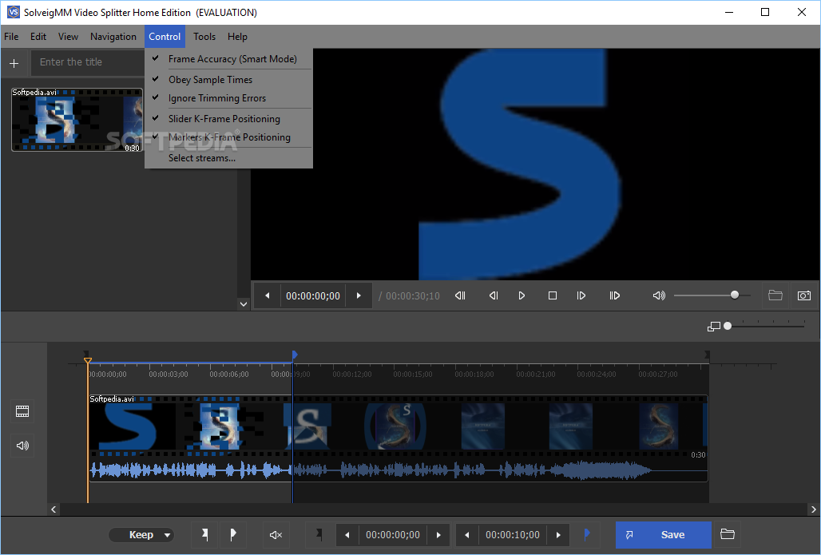This screenshot has width=821, height=555.
Task: Decrease the current position time with the left arrow
Action: [268, 295]
